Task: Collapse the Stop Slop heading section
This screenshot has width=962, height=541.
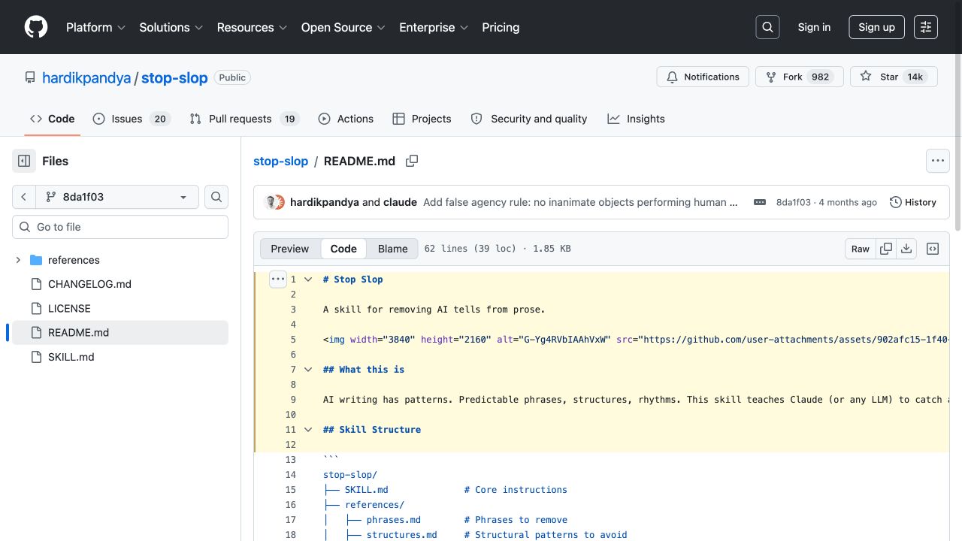Action: (x=308, y=279)
